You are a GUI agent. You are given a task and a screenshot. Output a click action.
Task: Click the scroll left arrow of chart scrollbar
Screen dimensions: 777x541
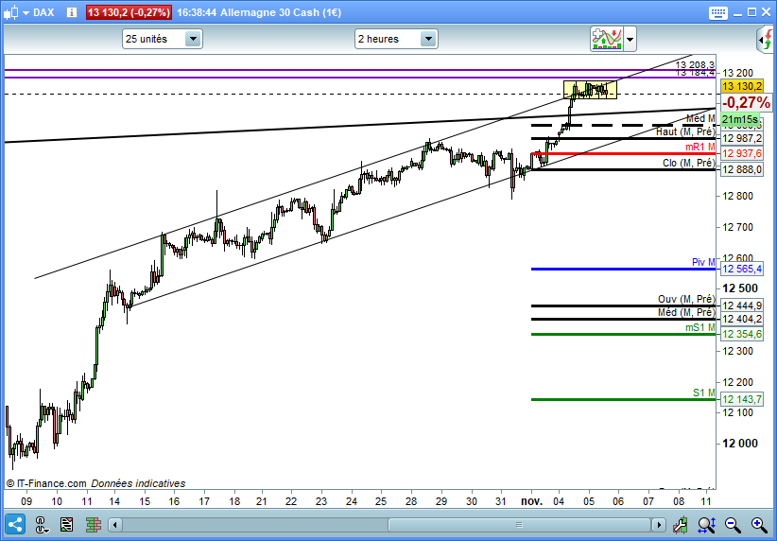tap(115, 524)
